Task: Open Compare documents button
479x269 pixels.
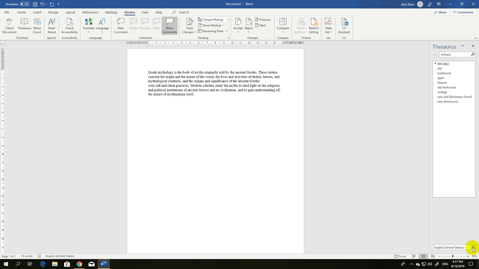Action: tap(283, 25)
